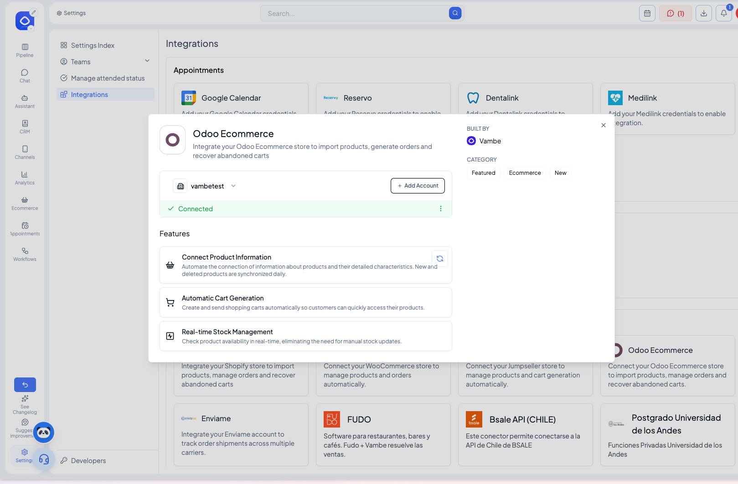Click the download icon in top bar
The width and height of the screenshot is (738, 484).
[x=703, y=14]
